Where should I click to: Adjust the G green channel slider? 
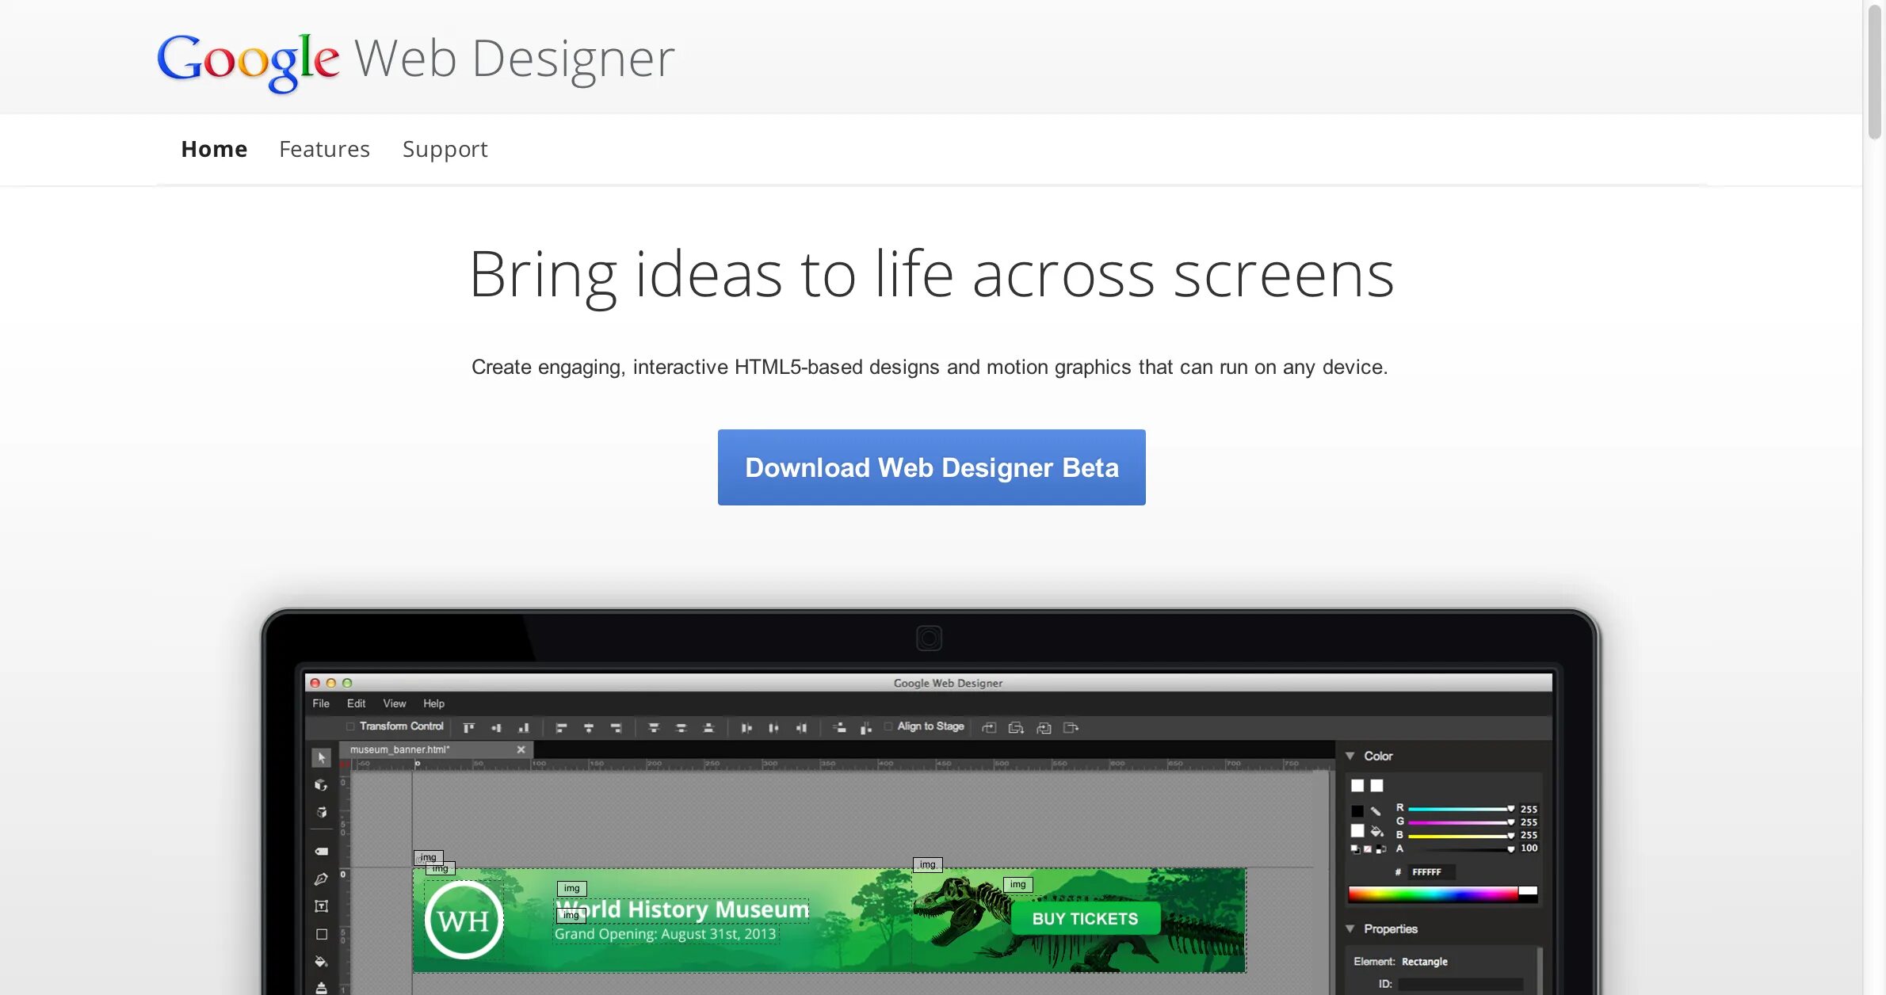click(x=1460, y=822)
